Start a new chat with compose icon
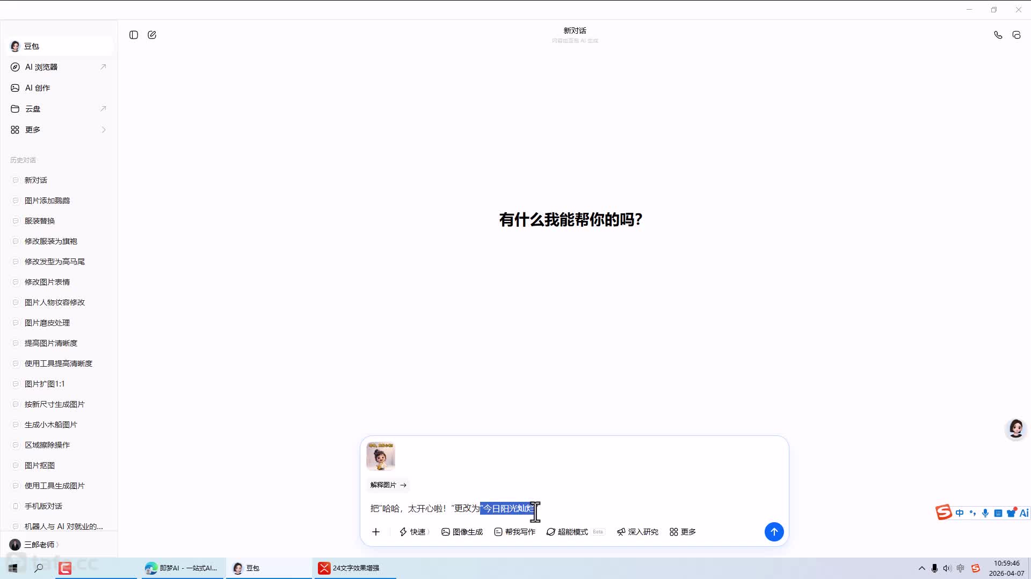Screen dimensions: 1031x579 click(152, 35)
